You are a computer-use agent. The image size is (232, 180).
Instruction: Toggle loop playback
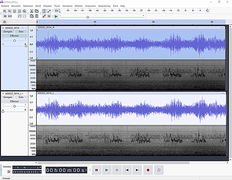[159, 170]
